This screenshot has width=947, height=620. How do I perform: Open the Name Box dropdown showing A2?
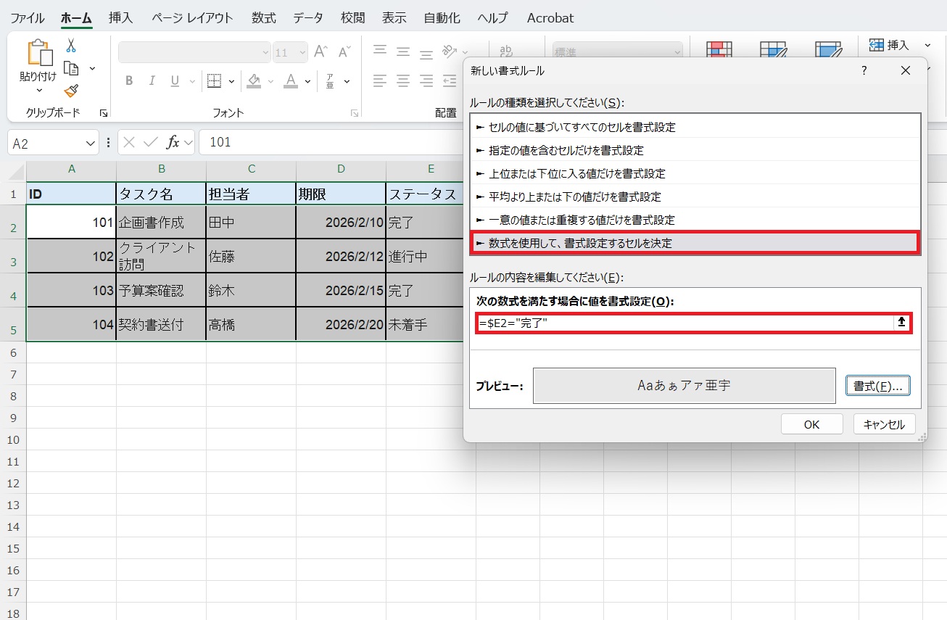click(88, 142)
